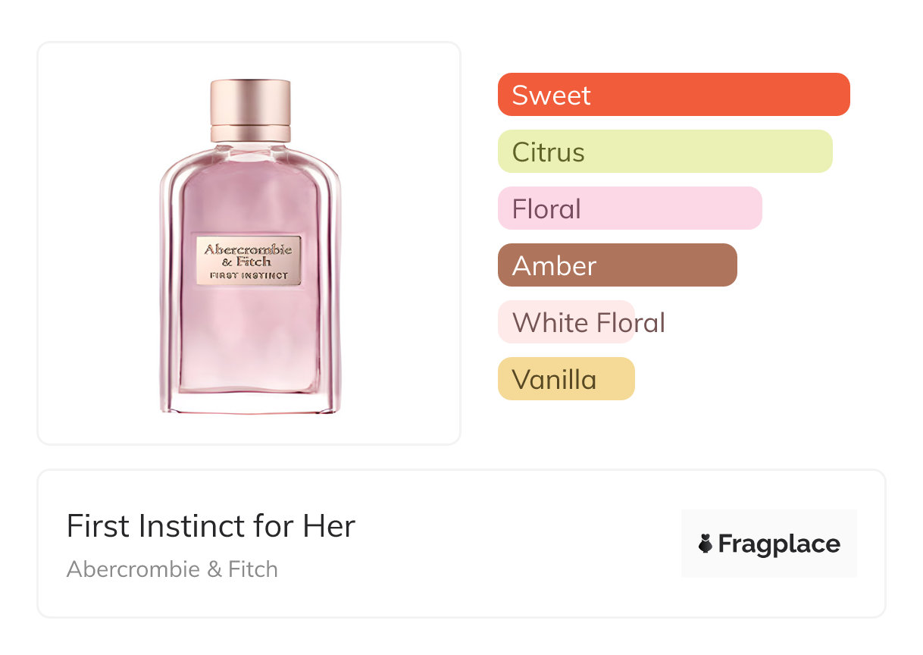Viewport: 923px width, 655px height.
Task: Click the rose-gold perfume bottle cap
Action: tap(251, 102)
